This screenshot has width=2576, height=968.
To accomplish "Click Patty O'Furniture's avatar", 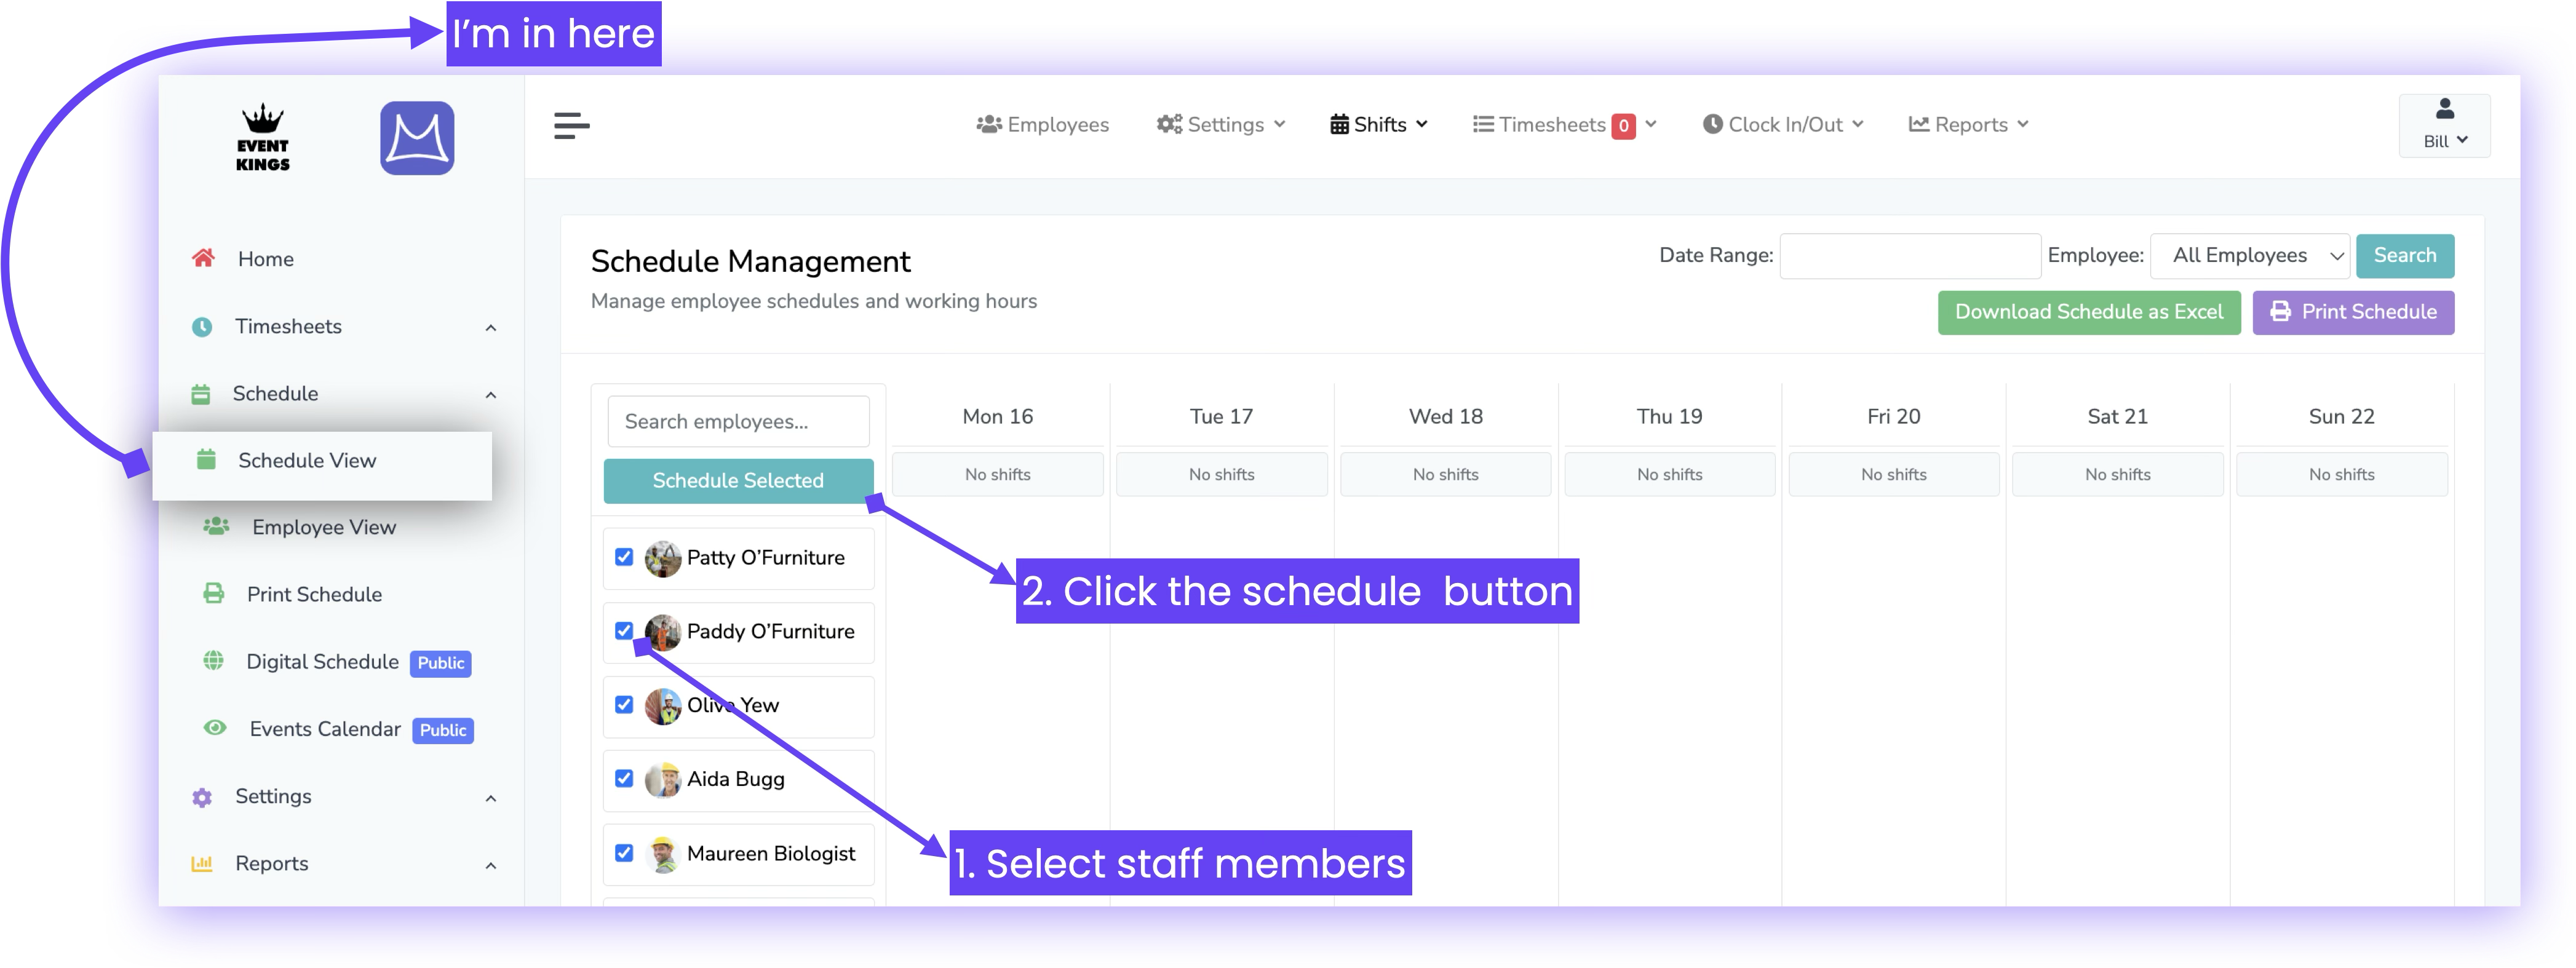I will pyautogui.click(x=662, y=558).
